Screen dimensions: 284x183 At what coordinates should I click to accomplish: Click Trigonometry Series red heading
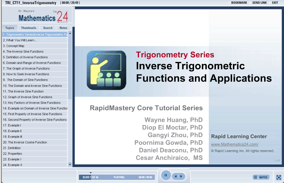(x=175, y=55)
